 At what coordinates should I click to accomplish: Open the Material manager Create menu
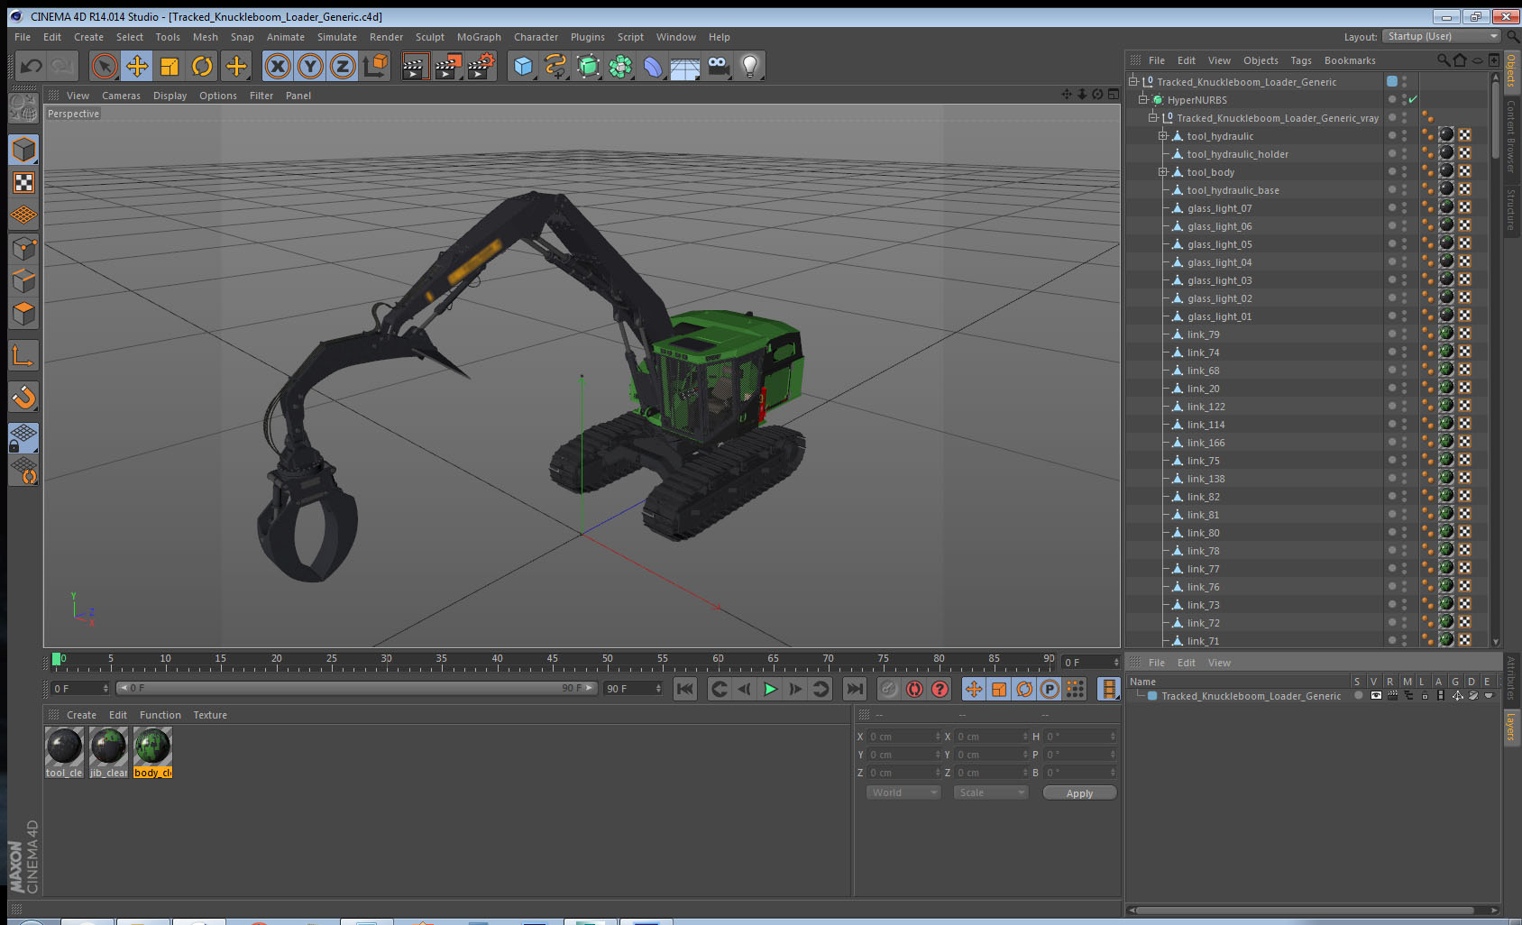click(x=81, y=715)
